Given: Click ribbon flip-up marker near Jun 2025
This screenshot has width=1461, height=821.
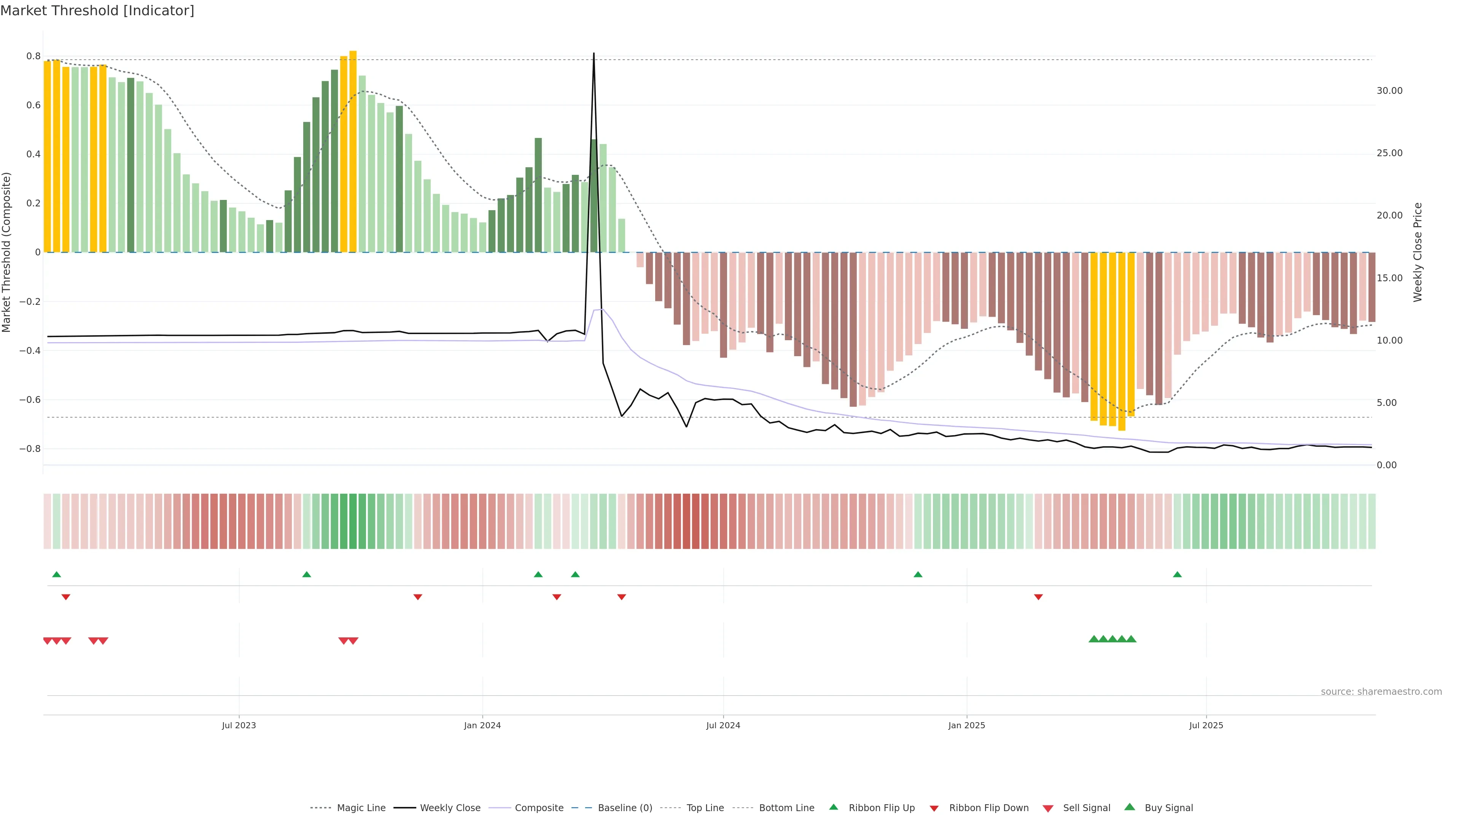Looking at the screenshot, I should [1177, 575].
